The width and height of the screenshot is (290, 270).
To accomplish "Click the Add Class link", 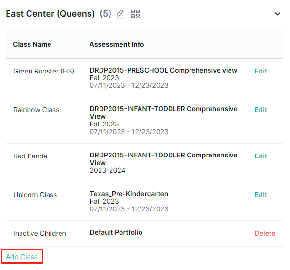I will coord(21,257).
